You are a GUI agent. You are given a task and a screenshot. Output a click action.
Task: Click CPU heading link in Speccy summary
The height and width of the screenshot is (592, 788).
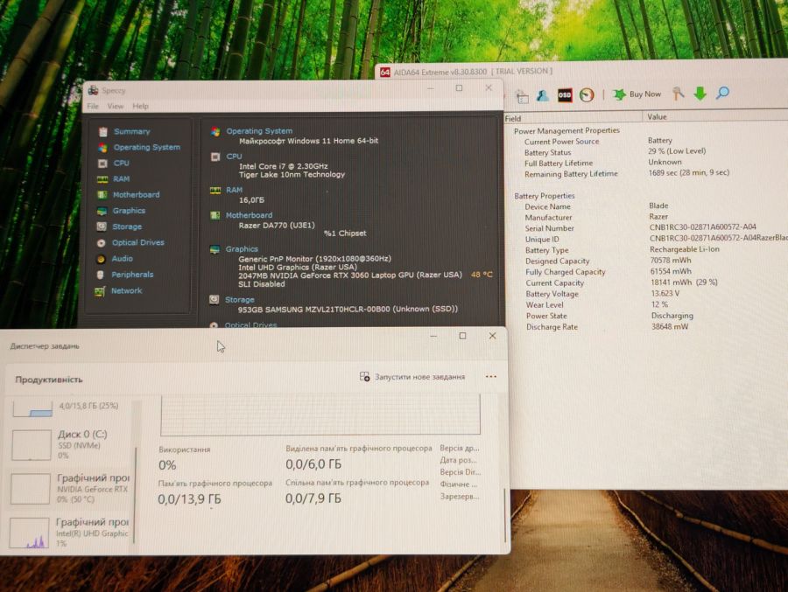[x=234, y=157]
